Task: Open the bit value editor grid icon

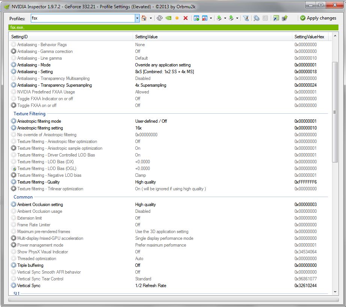Action: pyautogui.click(x=265, y=18)
